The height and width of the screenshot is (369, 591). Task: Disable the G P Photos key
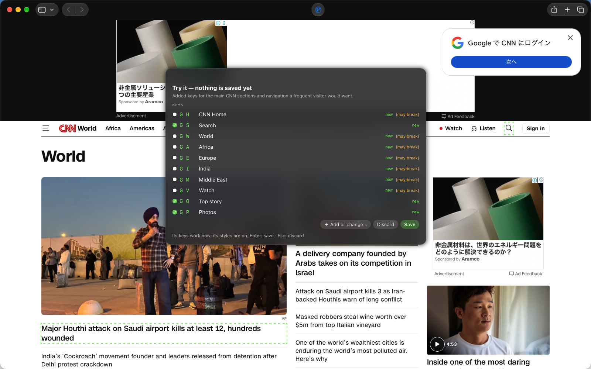[x=175, y=212]
